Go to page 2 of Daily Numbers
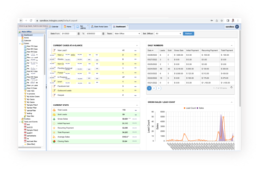Image resolution: width=261 pixels, height=171 pixels. tap(154, 88)
